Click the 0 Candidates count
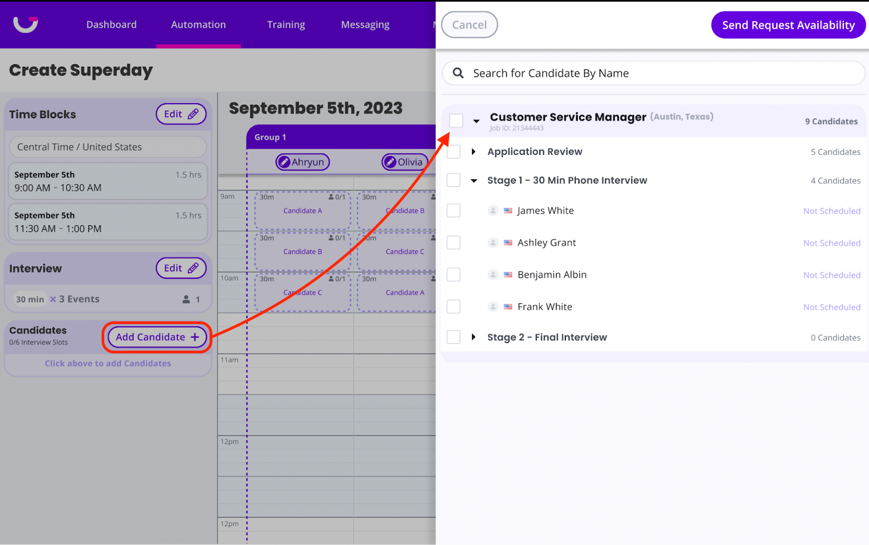The image size is (869, 545). pos(835,338)
